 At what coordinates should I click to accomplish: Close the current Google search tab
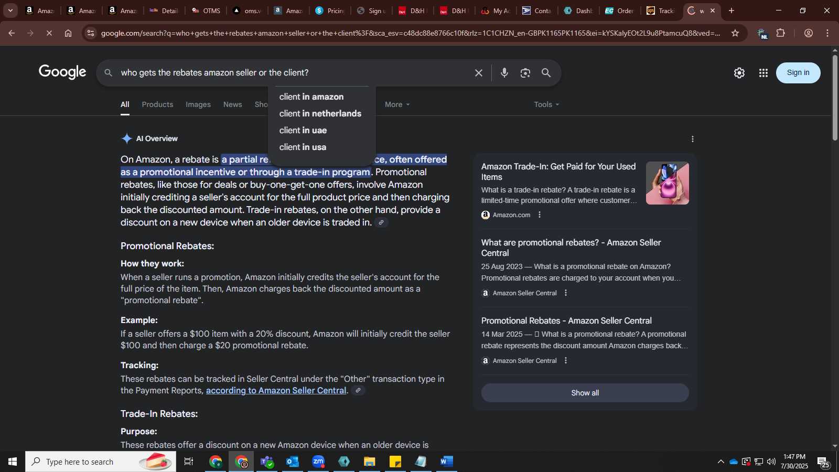(x=713, y=10)
